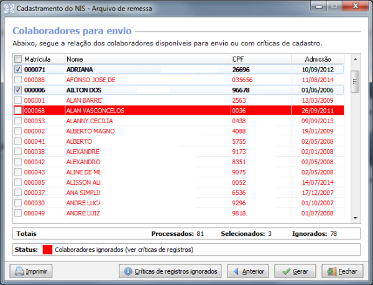The width and height of the screenshot is (373, 285).
Task: Click the red ignored-status color box
Action: coord(47,250)
